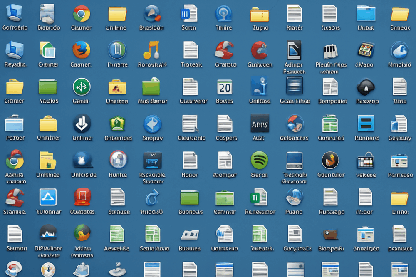Open the computer icon labeled Reyadiw
This screenshot has width=416, height=277.
[x=14, y=50]
